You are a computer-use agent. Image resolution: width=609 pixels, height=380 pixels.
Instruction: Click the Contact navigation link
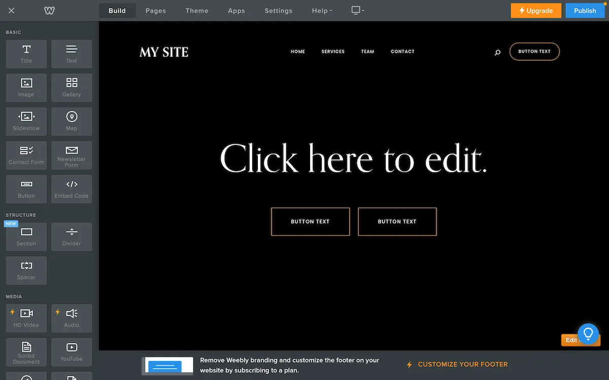pyautogui.click(x=402, y=52)
